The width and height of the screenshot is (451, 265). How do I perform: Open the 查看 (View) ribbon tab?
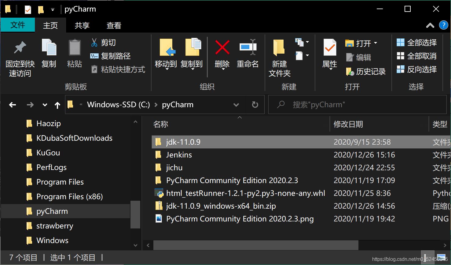[x=114, y=26]
